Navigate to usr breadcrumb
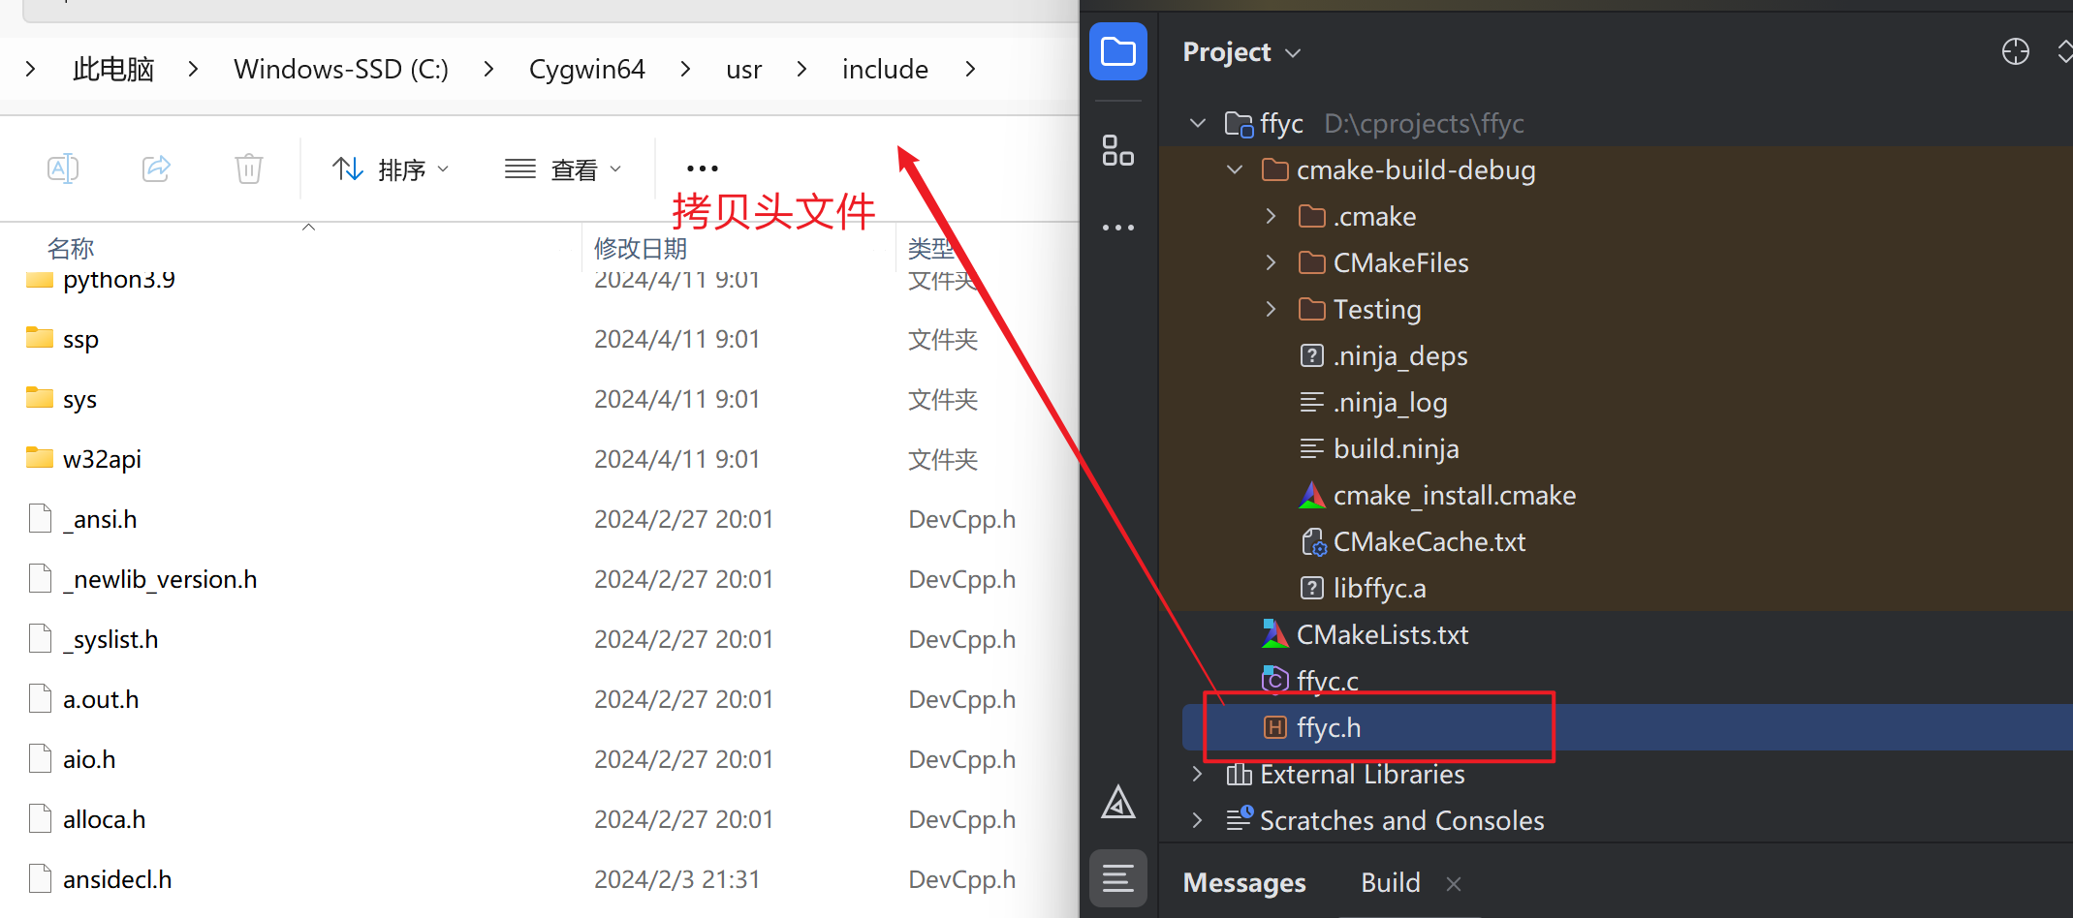The image size is (2073, 918). (743, 69)
